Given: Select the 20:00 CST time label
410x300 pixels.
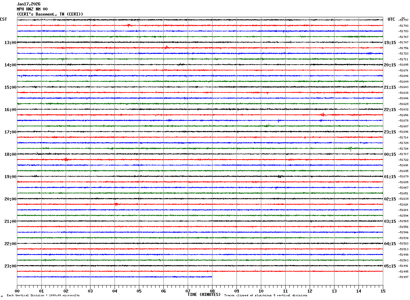Looking at the screenshot, I should (x=10, y=199).
